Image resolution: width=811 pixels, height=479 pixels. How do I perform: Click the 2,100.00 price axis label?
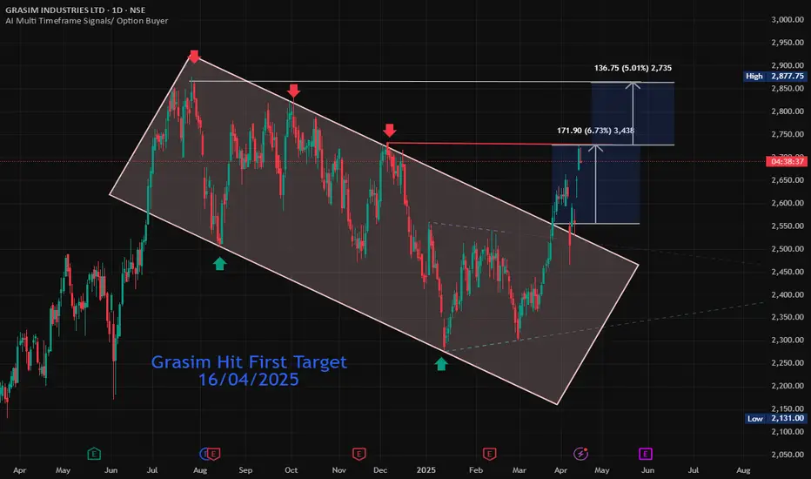click(x=788, y=432)
